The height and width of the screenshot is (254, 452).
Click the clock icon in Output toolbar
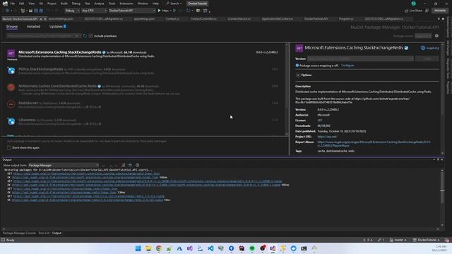click(138, 165)
